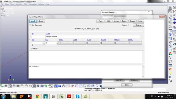This screenshot has height=99, width=176.
Task: Open the File menu
Action: (2, 4)
